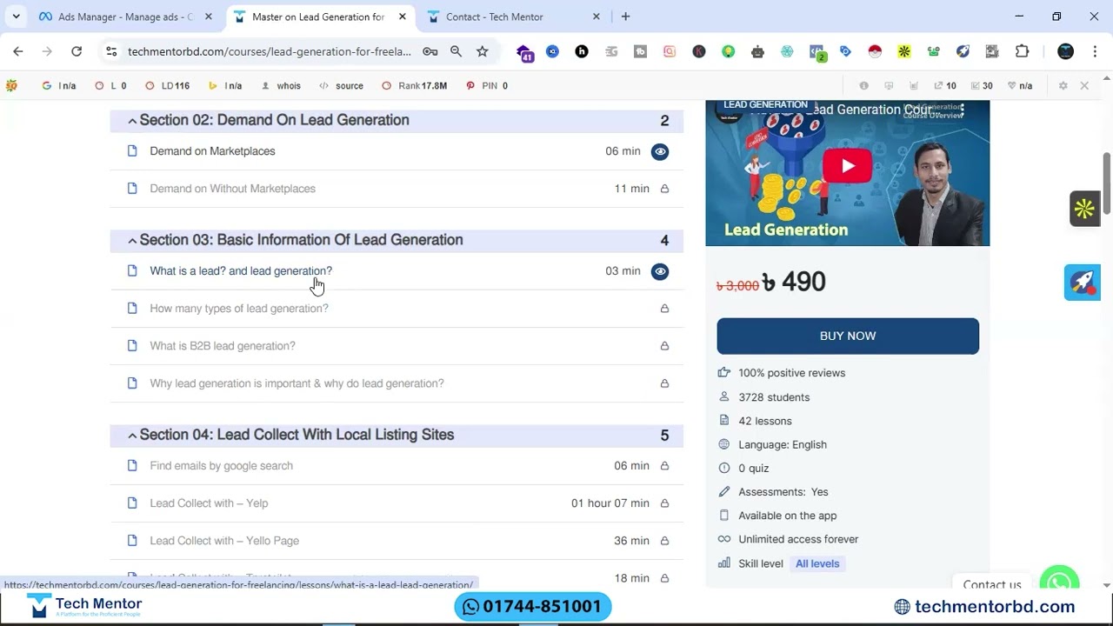The height and width of the screenshot is (626, 1113).
Task: Click the page vertical scrollbar thumb
Action: click(x=1106, y=183)
